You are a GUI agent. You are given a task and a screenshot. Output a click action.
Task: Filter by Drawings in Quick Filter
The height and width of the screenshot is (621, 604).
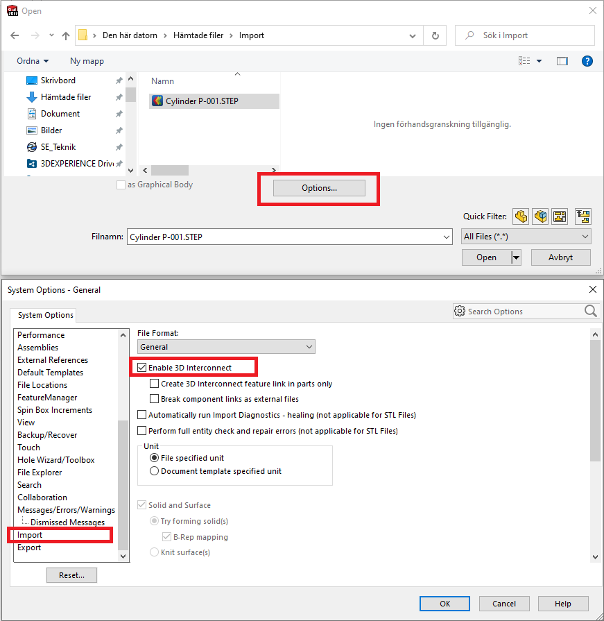coord(560,216)
